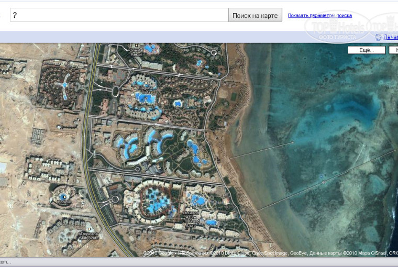Click the printer icon
The width and height of the screenshot is (398, 267).
pos(378,37)
